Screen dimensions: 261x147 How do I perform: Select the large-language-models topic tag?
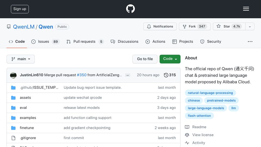pyautogui.click(x=206, y=108)
